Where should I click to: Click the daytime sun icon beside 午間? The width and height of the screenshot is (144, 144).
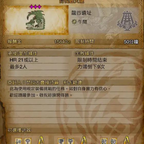pos(74,22)
